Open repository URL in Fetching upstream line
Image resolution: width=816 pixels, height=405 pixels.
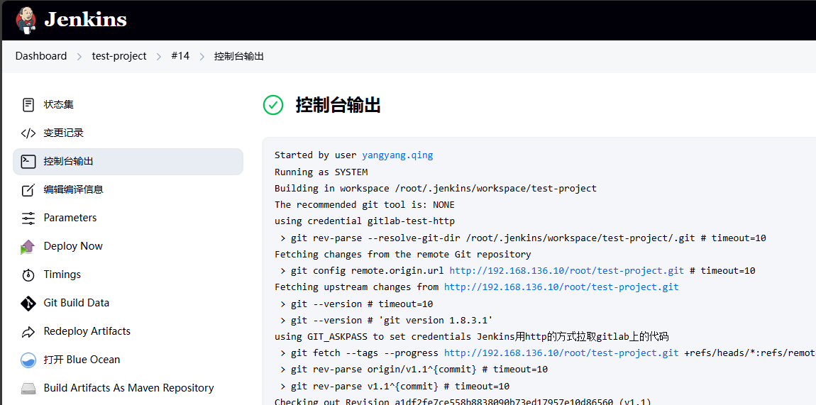click(x=561, y=287)
